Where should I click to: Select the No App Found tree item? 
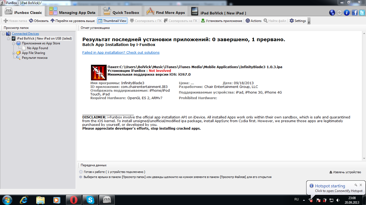[x=38, y=48]
